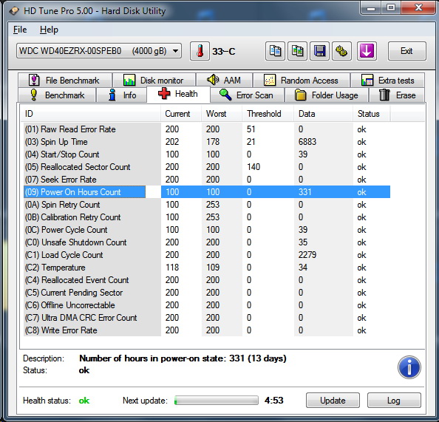
Task: Click the 2279 Load Cycle data value
Action: pyautogui.click(x=307, y=255)
